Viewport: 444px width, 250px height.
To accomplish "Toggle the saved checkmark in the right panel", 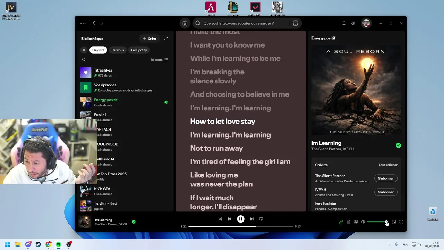I will point(398,145).
